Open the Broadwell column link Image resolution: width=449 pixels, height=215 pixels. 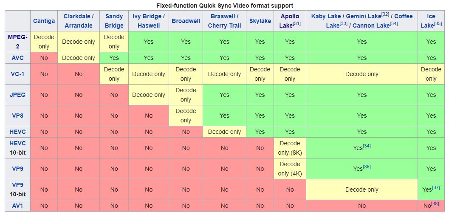pos(186,21)
